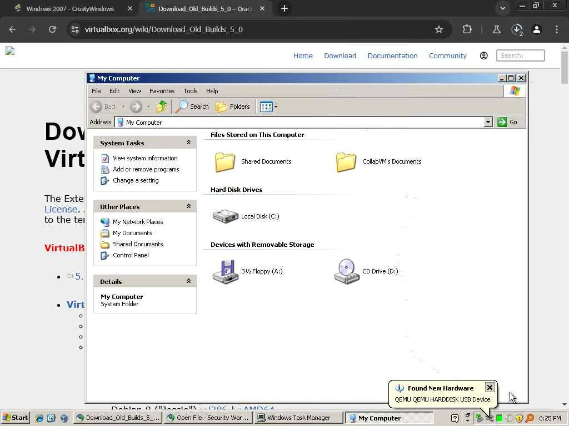Click the My Computer taskbar button
Image resolution: width=569 pixels, height=426 pixels.
tap(388, 418)
